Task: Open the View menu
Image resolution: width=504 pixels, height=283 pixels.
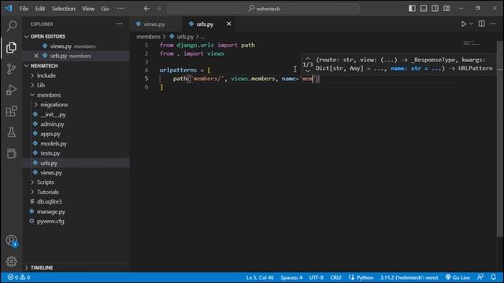Action: tap(87, 9)
